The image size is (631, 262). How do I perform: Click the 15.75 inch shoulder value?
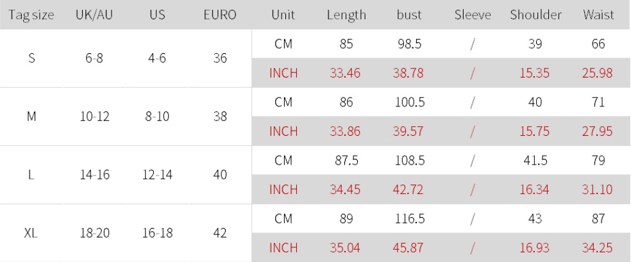[x=535, y=131]
